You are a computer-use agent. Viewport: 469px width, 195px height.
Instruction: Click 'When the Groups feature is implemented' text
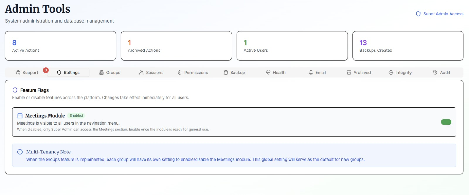pyautogui.click(x=196, y=159)
